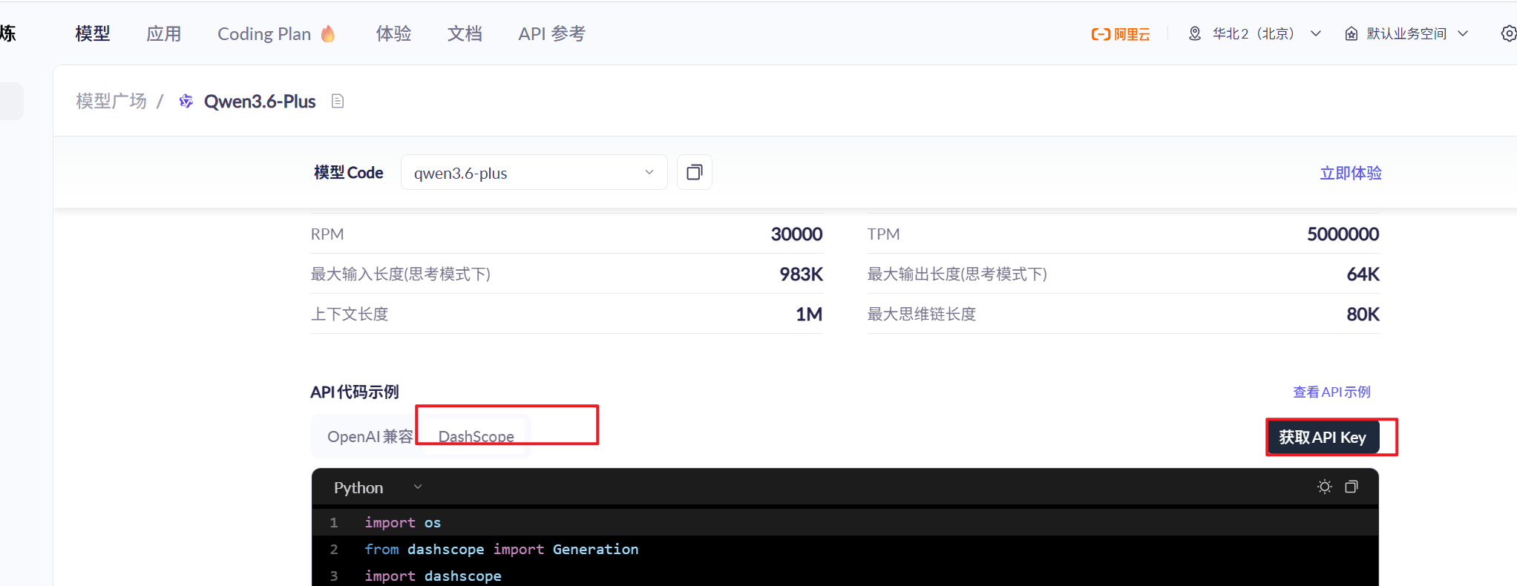Expand the 华北2（北京）region dropdown
Screen dimensions: 1517x586
(1316, 34)
